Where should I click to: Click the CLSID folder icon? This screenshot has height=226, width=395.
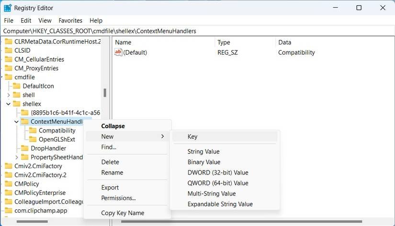tap(8, 51)
